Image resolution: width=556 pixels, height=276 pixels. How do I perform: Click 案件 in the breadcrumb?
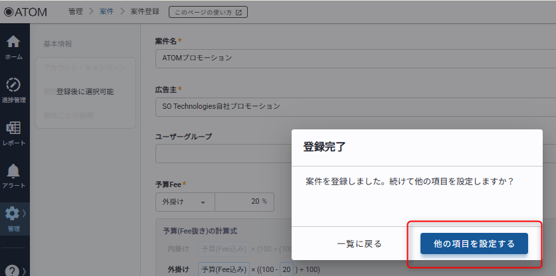[x=106, y=11]
